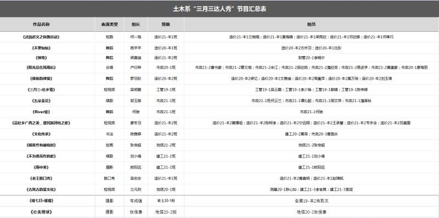Select the 绘画 performance type cell
Viewport: 439px width, 218px height.
109,145
